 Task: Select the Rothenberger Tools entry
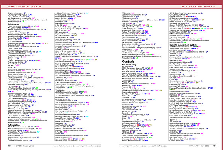[68, 72]
